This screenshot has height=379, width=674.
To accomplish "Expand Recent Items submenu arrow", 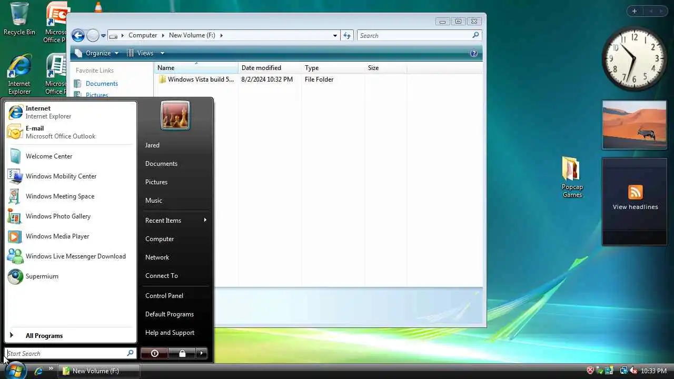I will point(205,220).
